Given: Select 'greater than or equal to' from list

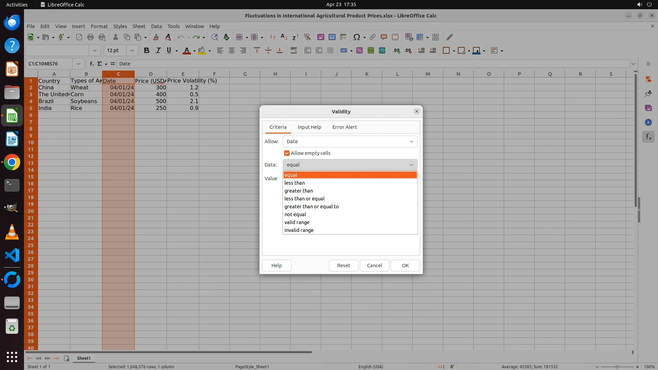Looking at the screenshot, I should tap(311, 207).
